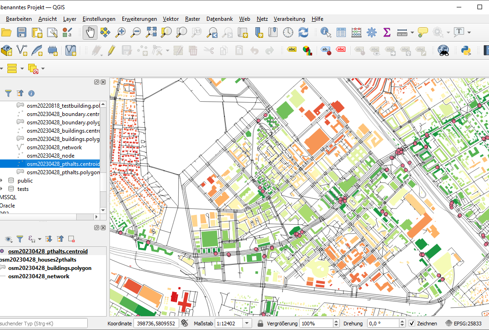The width and height of the screenshot is (489, 330).
Task: Open the new print layout tool
Action: (37, 32)
